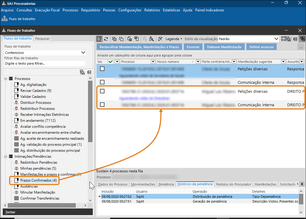This screenshot has width=306, height=219.
Task: Click the Elaborar Manifestação button
Action: tap(224, 47)
